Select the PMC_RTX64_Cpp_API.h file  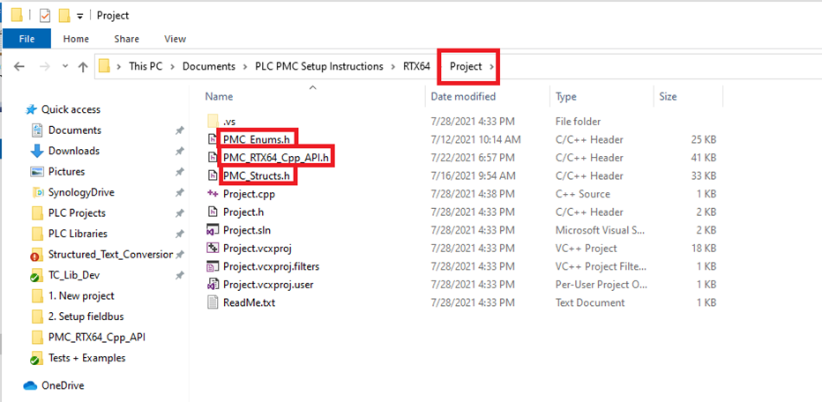tap(278, 158)
